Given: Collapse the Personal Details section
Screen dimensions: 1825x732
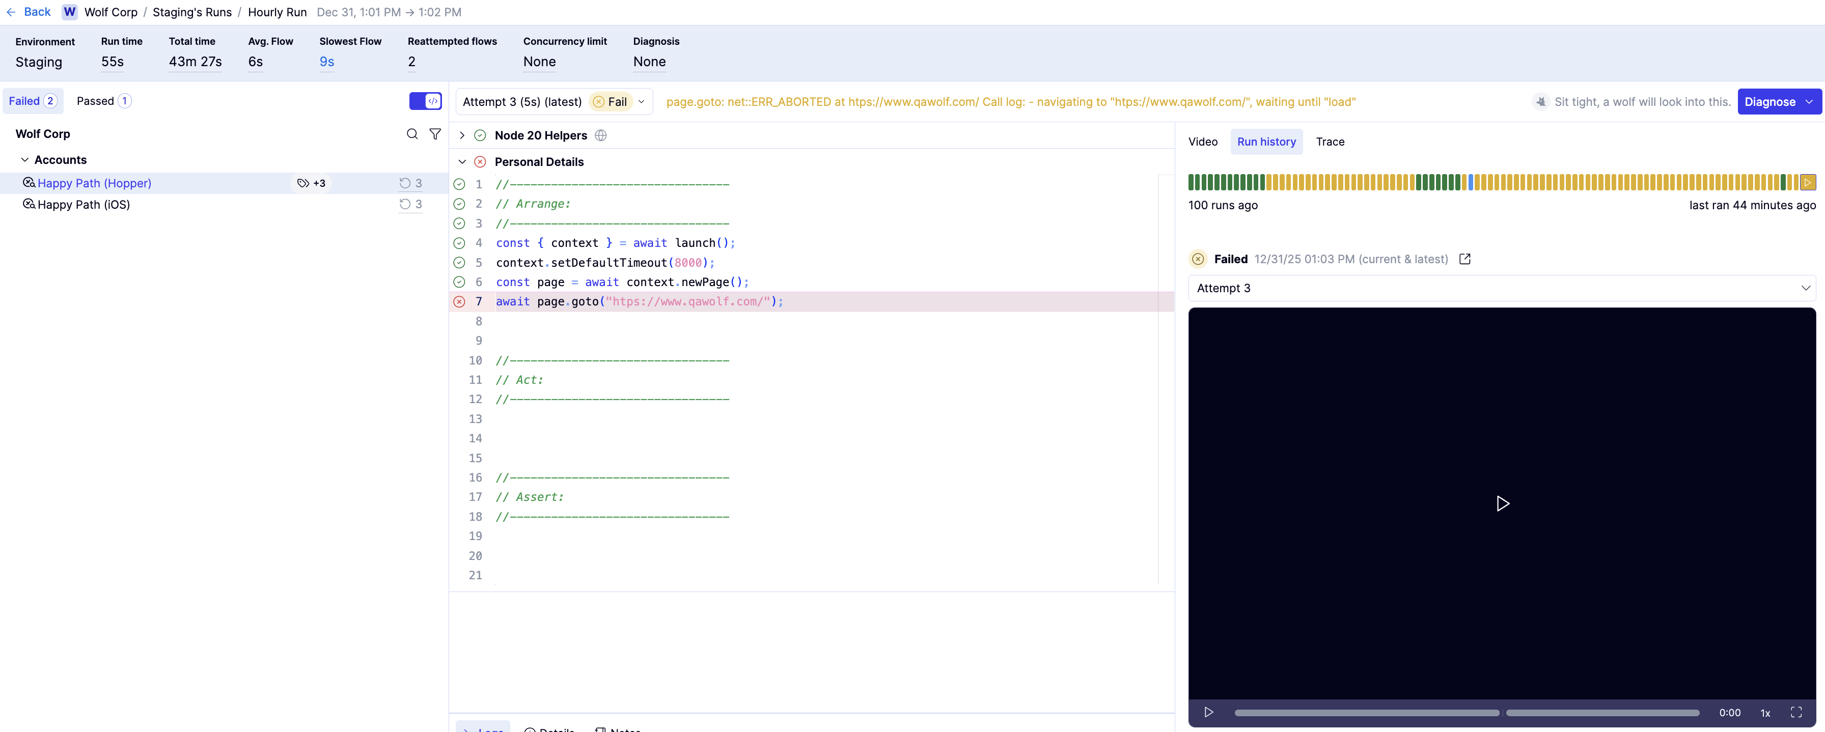Looking at the screenshot, I should 462,162.
